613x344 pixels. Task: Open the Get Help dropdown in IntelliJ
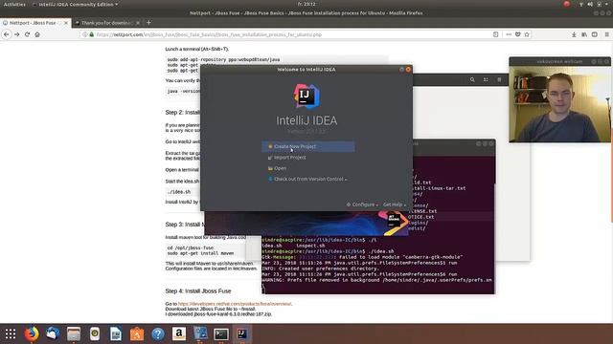[394, 204]
